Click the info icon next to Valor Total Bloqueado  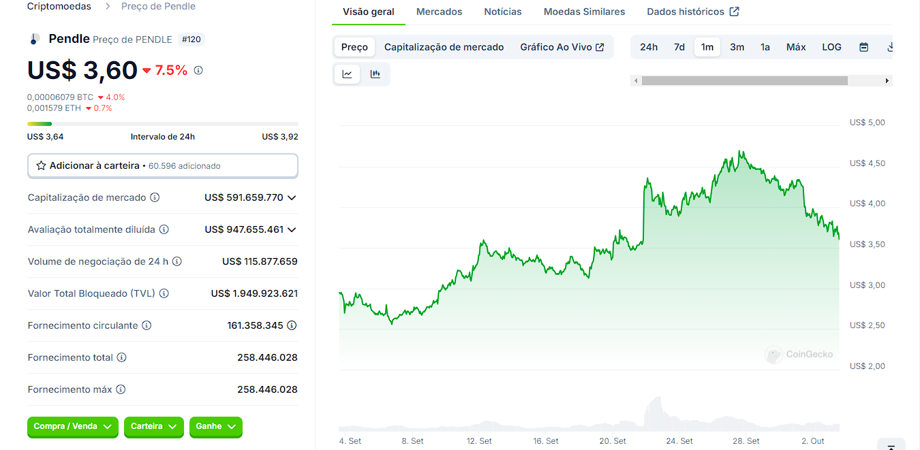[x=163, y=293]
